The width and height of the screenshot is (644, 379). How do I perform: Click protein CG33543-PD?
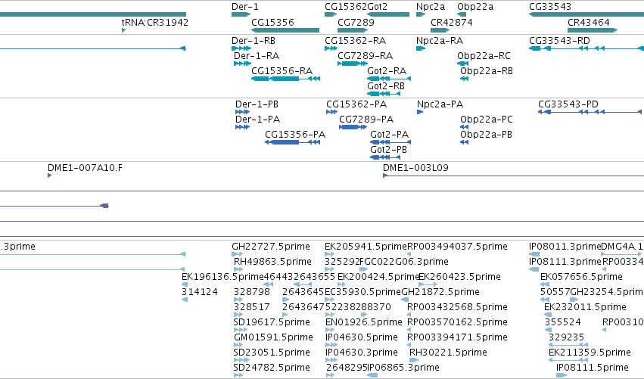[568, 104]
